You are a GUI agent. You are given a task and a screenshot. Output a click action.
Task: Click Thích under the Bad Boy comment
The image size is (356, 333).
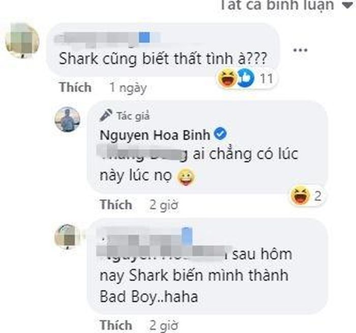coord(116,325)
